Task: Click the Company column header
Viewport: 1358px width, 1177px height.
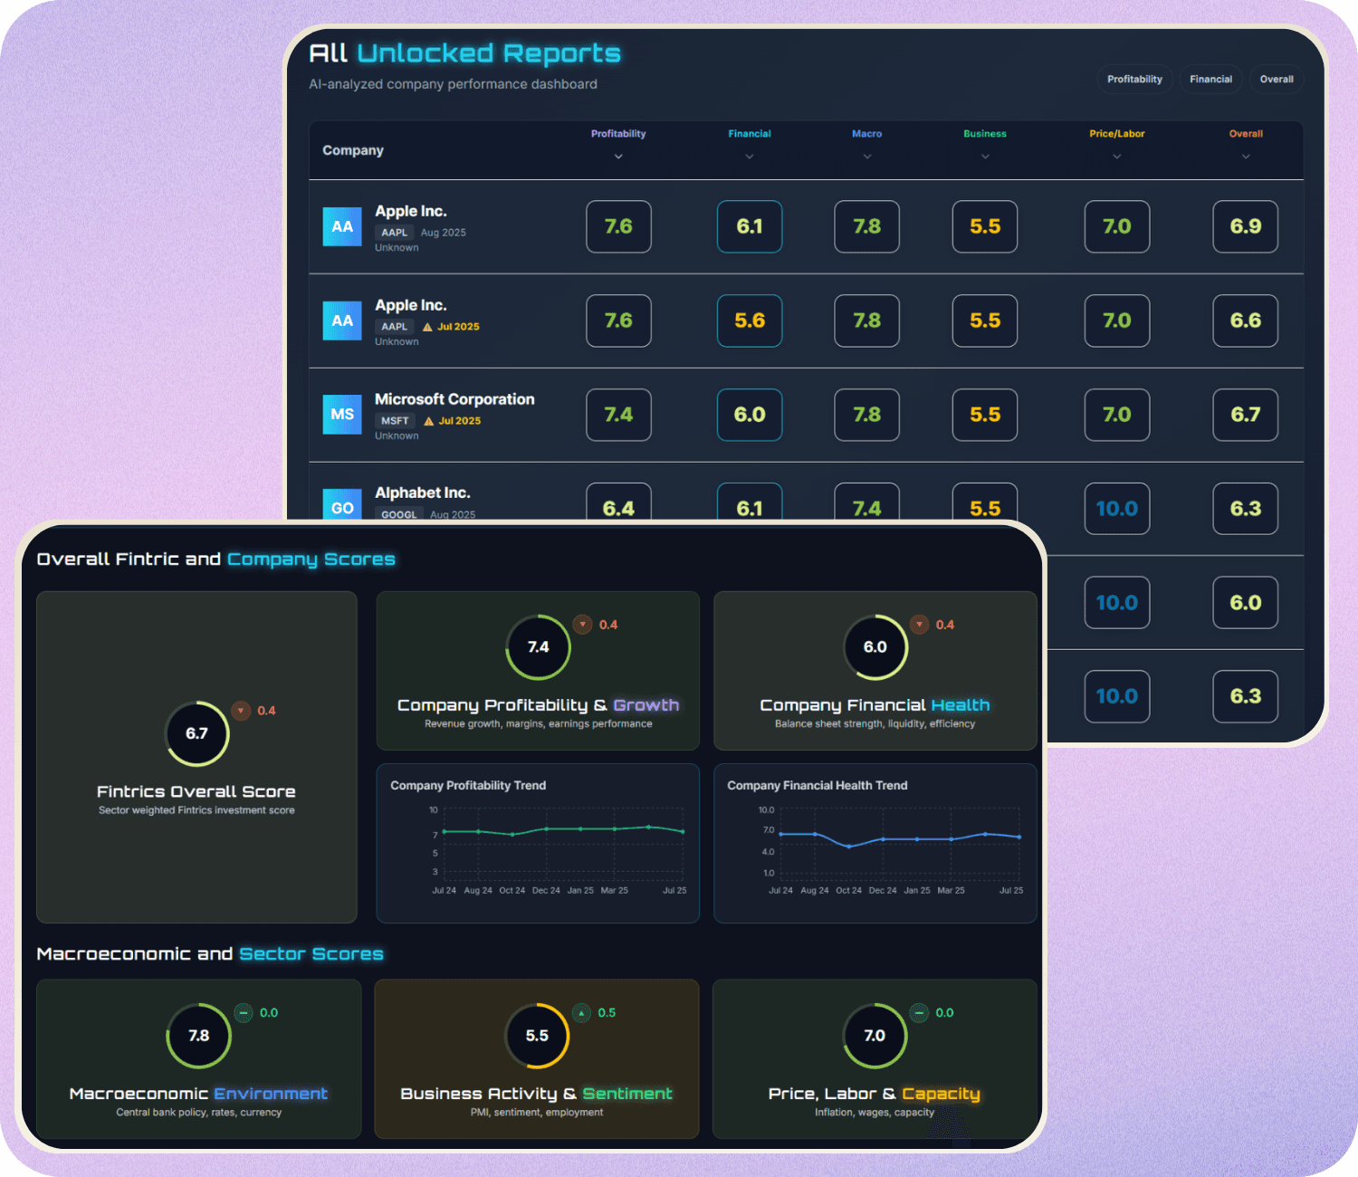Action: click(353, 150)
